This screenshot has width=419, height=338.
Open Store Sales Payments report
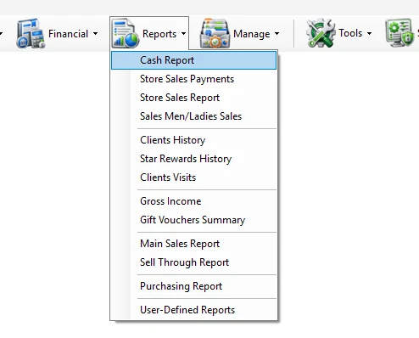(193, 79)
